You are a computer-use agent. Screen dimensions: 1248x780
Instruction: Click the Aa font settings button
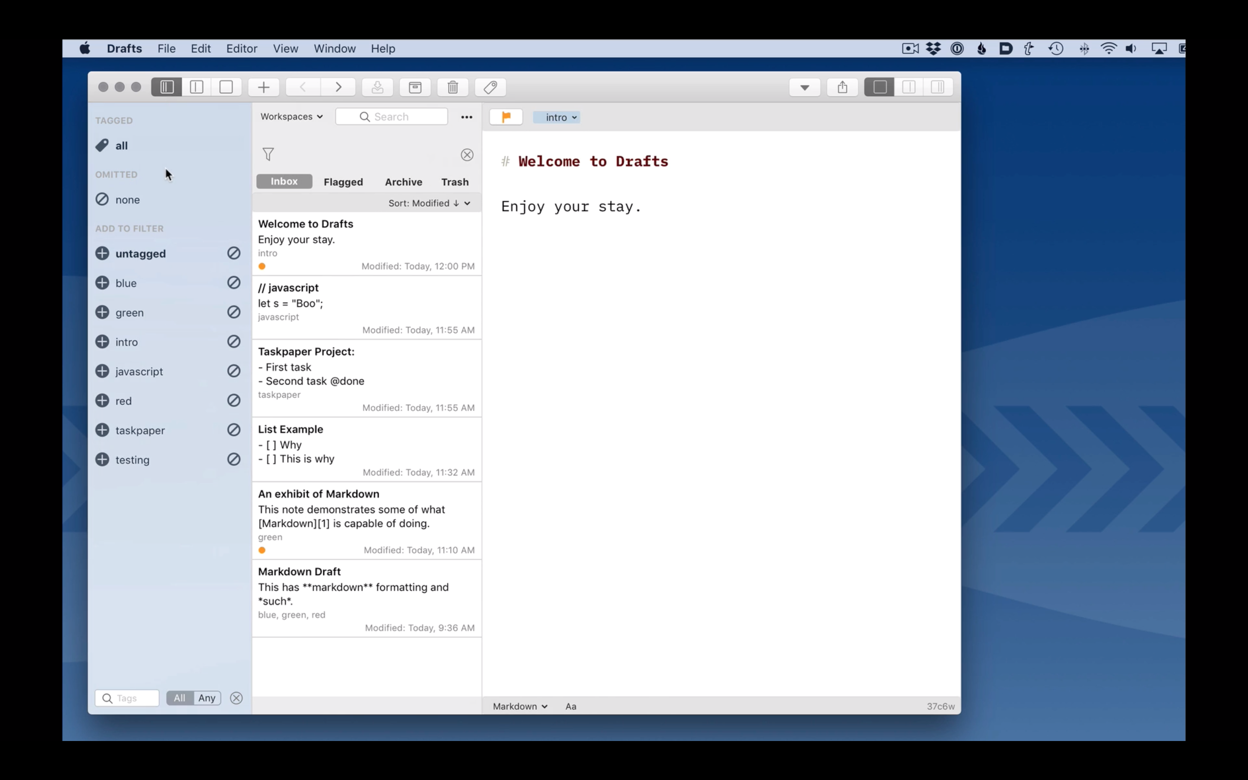tap(570, 706)
